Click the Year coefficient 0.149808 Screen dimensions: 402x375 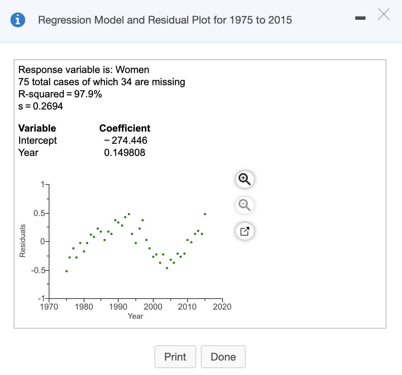(125, 153)
